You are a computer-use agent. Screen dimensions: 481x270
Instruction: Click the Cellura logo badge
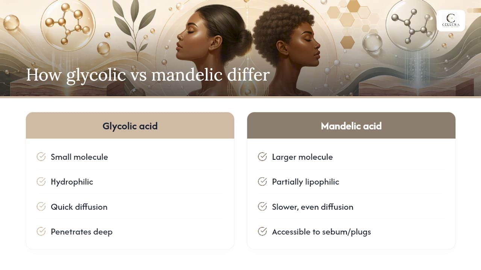451,20
